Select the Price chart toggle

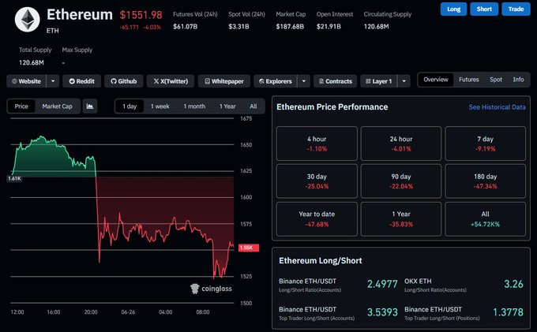[x=21, y=106]
